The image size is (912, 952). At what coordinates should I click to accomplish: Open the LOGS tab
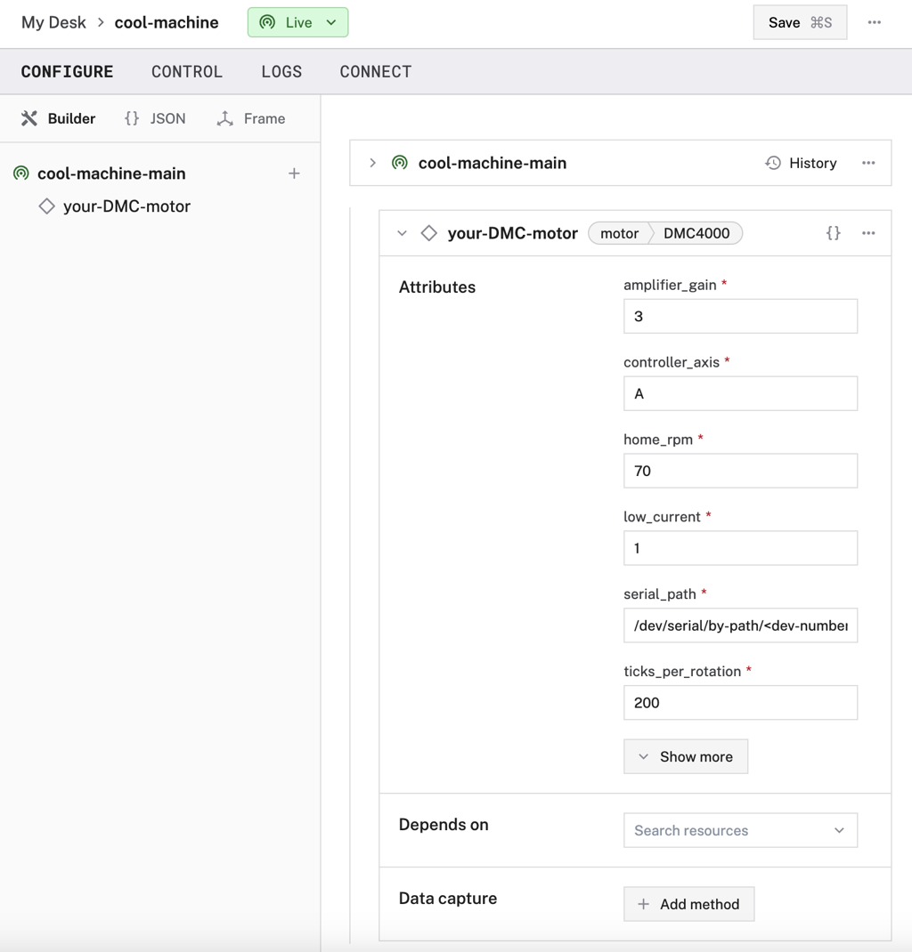coord(281,72)
